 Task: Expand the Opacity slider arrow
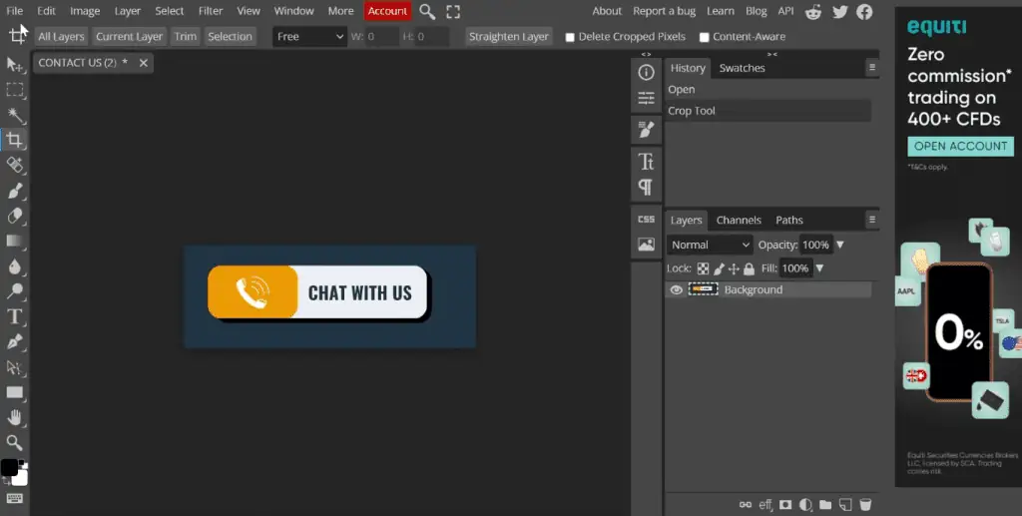[840, 245]
